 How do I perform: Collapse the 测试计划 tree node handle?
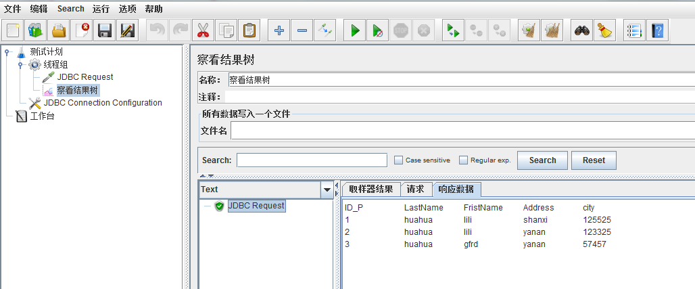pos(7,52)
